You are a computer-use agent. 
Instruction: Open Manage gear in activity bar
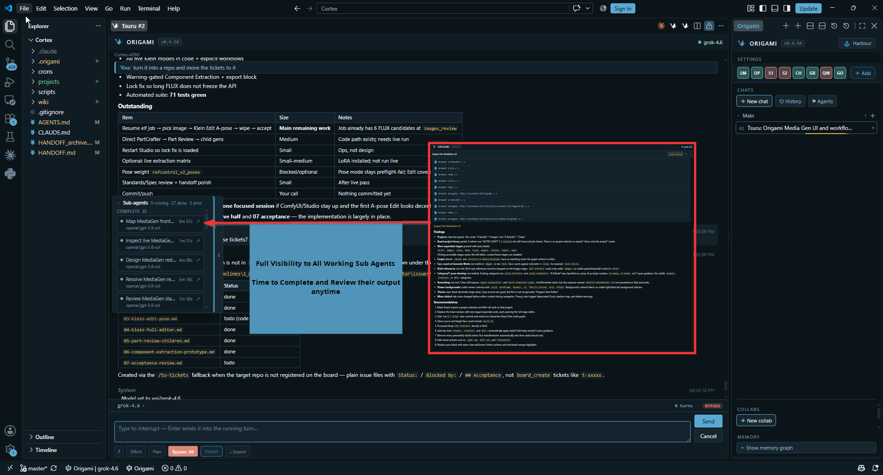(x=10, y=450)
